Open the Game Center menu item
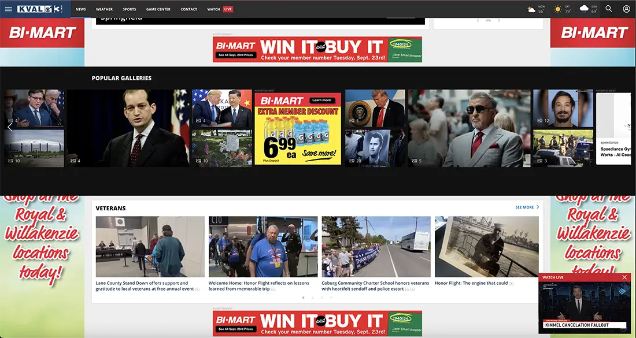Viewport: 636px width, 338px height. [x=158, y=9]
